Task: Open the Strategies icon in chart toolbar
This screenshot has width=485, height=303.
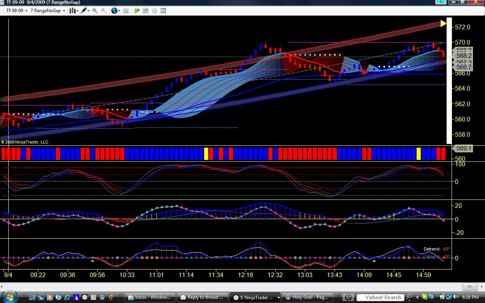Action: click(137, 11)
